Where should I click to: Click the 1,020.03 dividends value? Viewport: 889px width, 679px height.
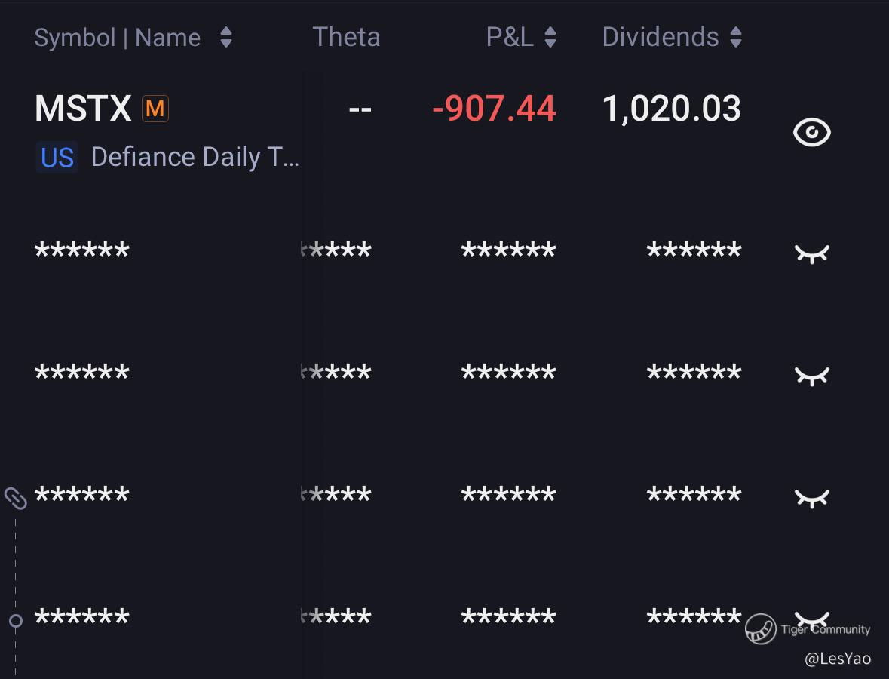click(x=671, y=109)
